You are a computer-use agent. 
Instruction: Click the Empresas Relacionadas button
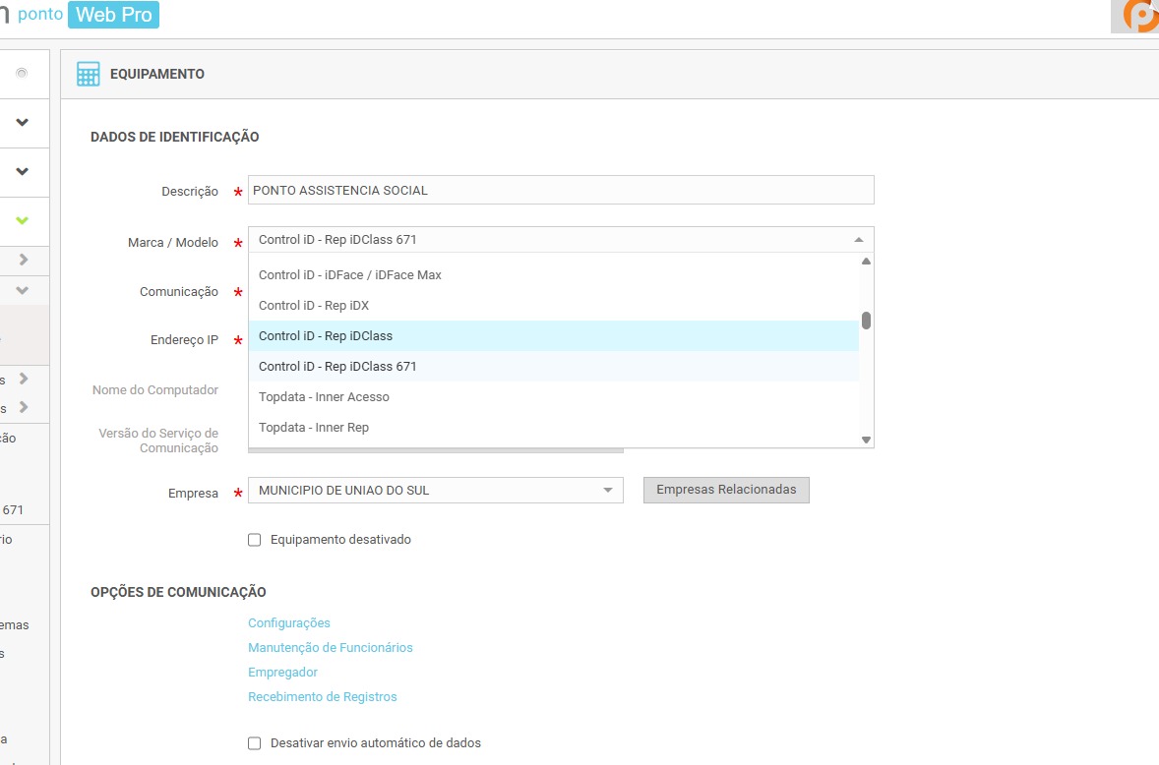coord(726,490)
